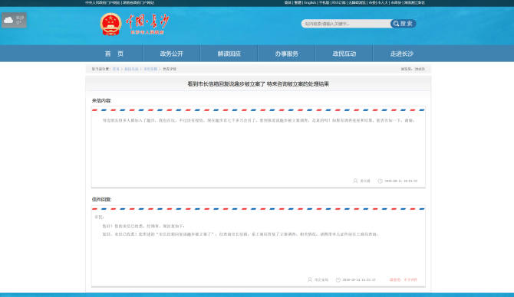Click the reply paragraph mentioning 工商局

pos(240,234)
